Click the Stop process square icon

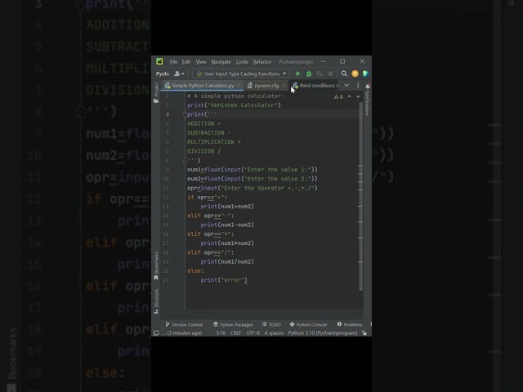point(330,73)
